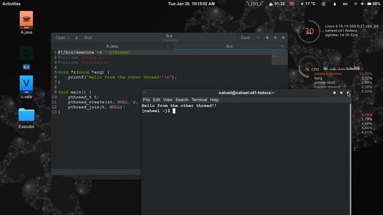Click the red screen recorder tray icon

coord(291,4)
